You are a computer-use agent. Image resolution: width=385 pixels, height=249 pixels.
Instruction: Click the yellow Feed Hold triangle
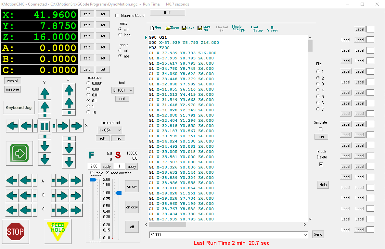(x=58, y=230)
